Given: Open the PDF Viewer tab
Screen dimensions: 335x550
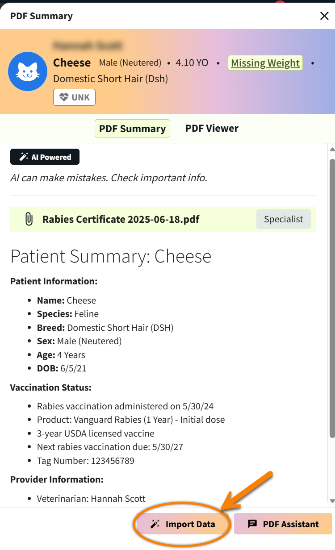Looking at the screenshot, I should [212, 129].
